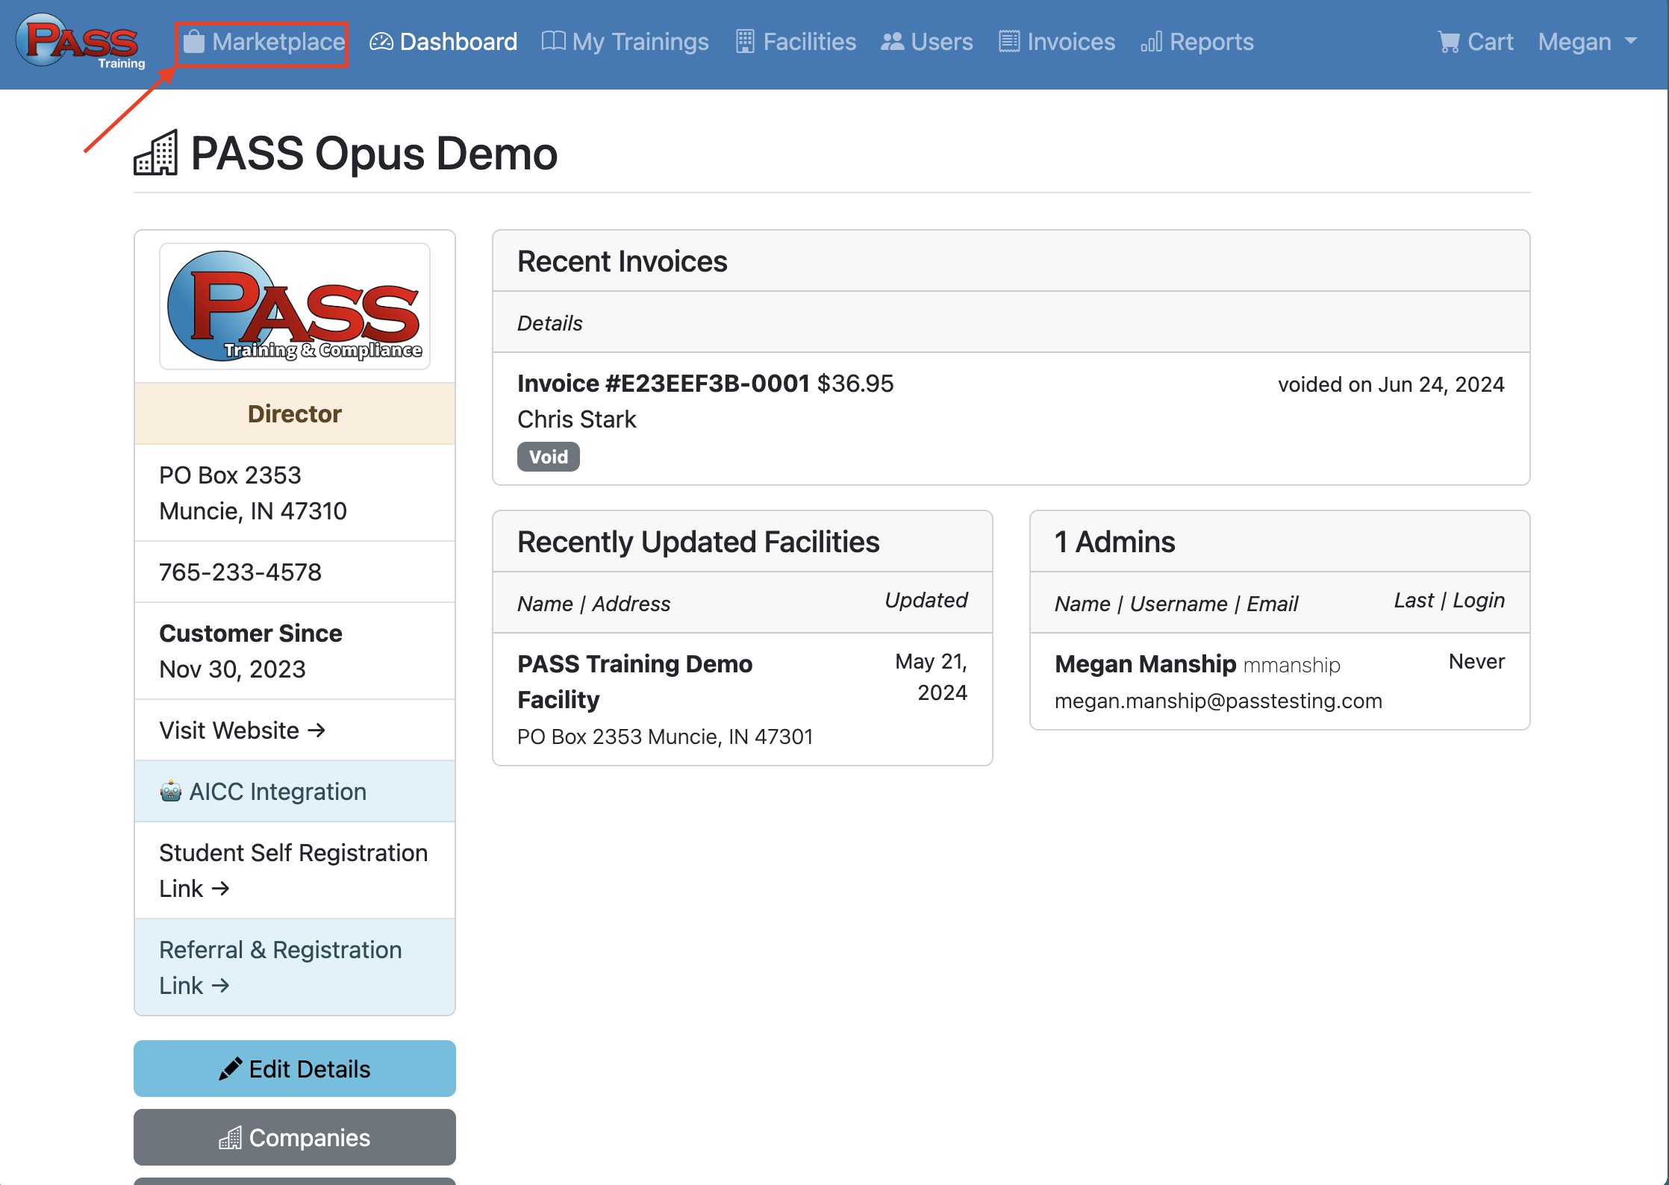Click the Marketplace shopping bag icon
Image resolution: width=1669 pixels, height=1185 pixels.
(x=194, y=42)
